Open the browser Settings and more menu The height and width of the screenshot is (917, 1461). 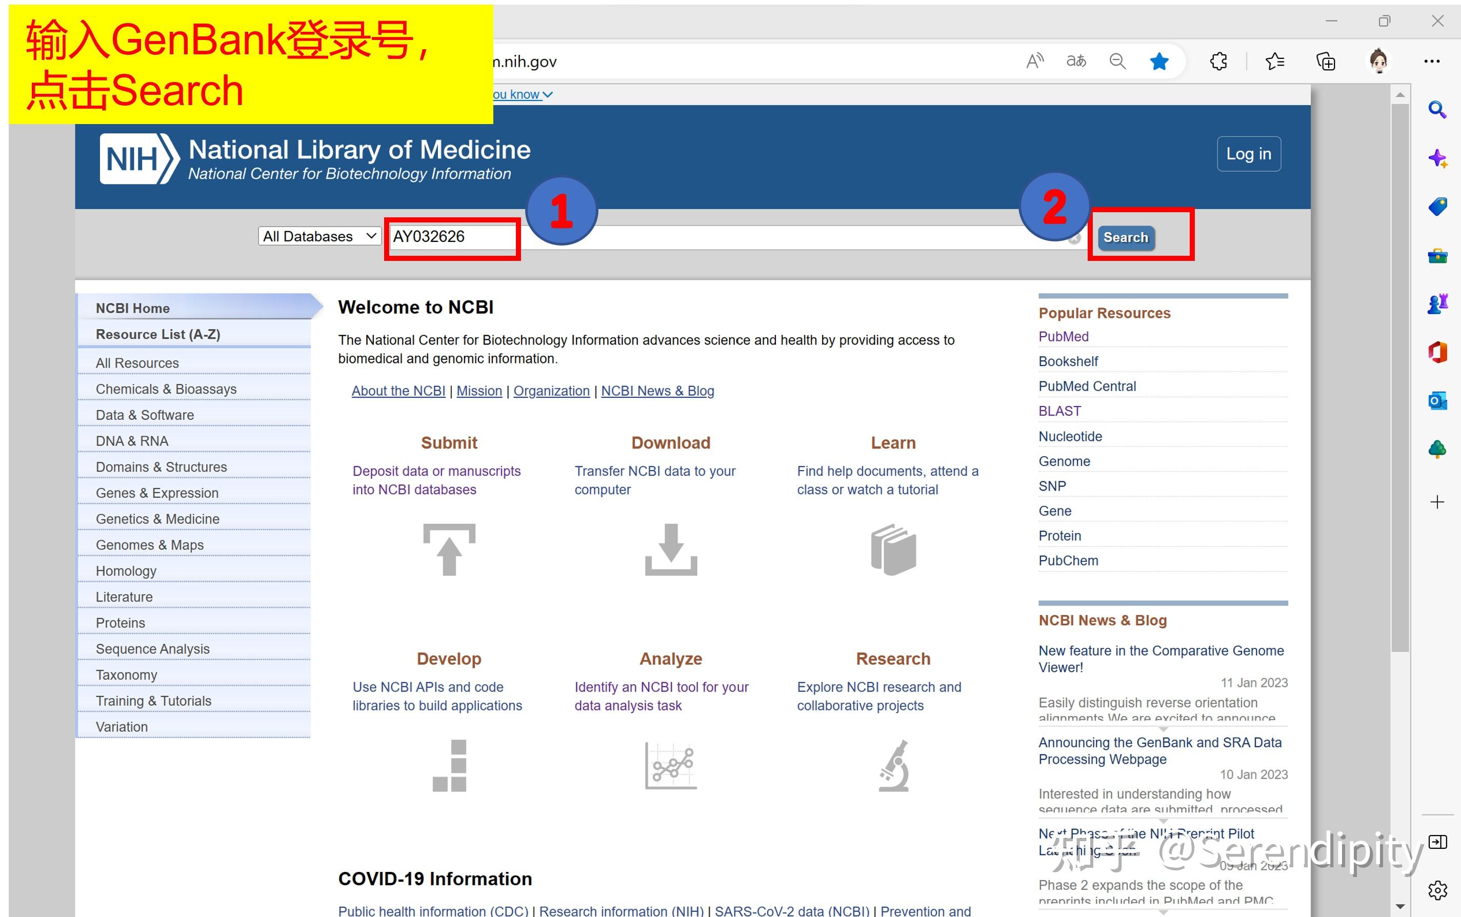[x=1431, y=60]
